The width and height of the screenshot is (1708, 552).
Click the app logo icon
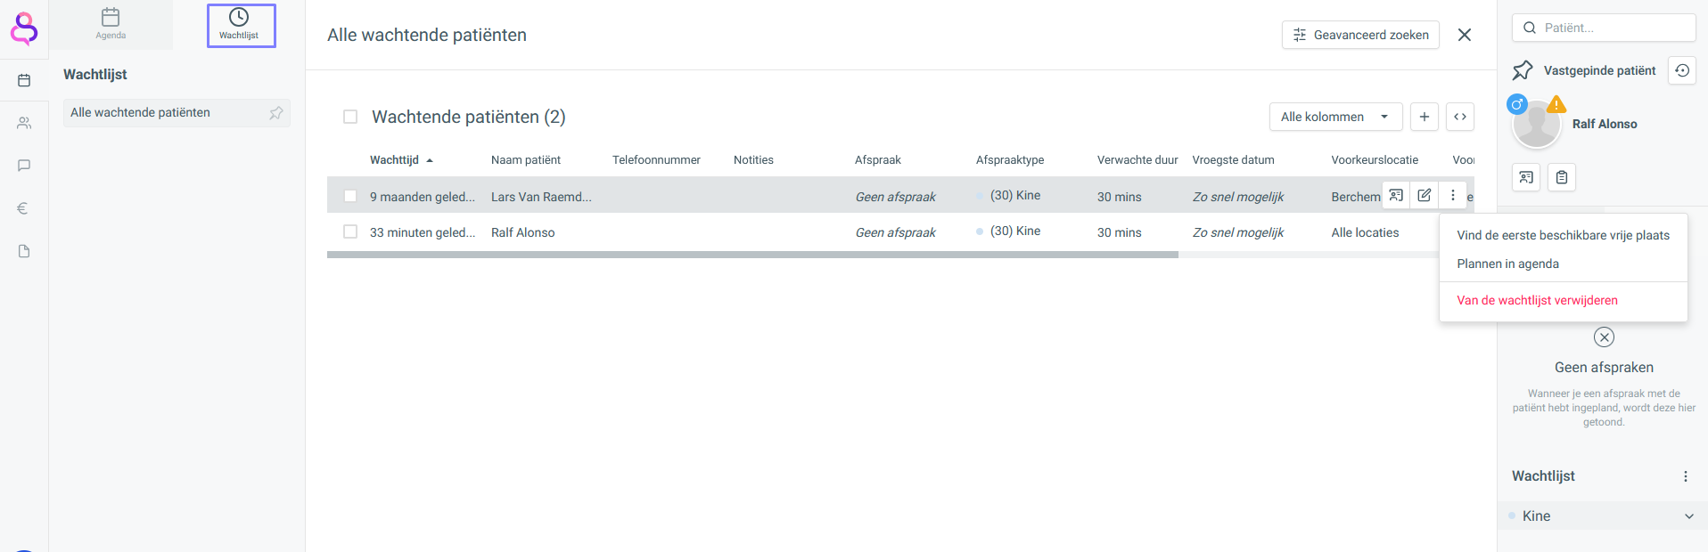click(24, 28)
